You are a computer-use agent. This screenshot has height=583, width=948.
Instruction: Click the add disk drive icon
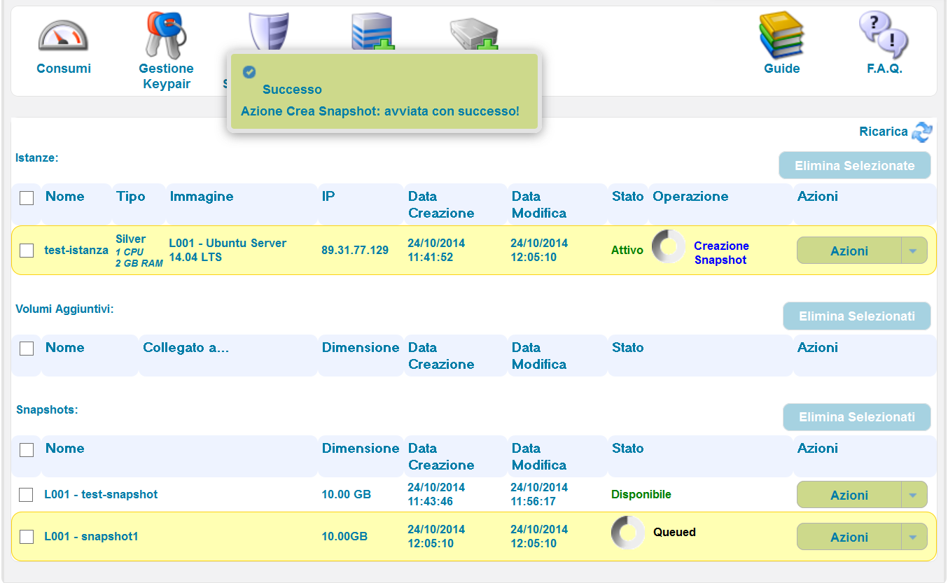coord(474,34)
